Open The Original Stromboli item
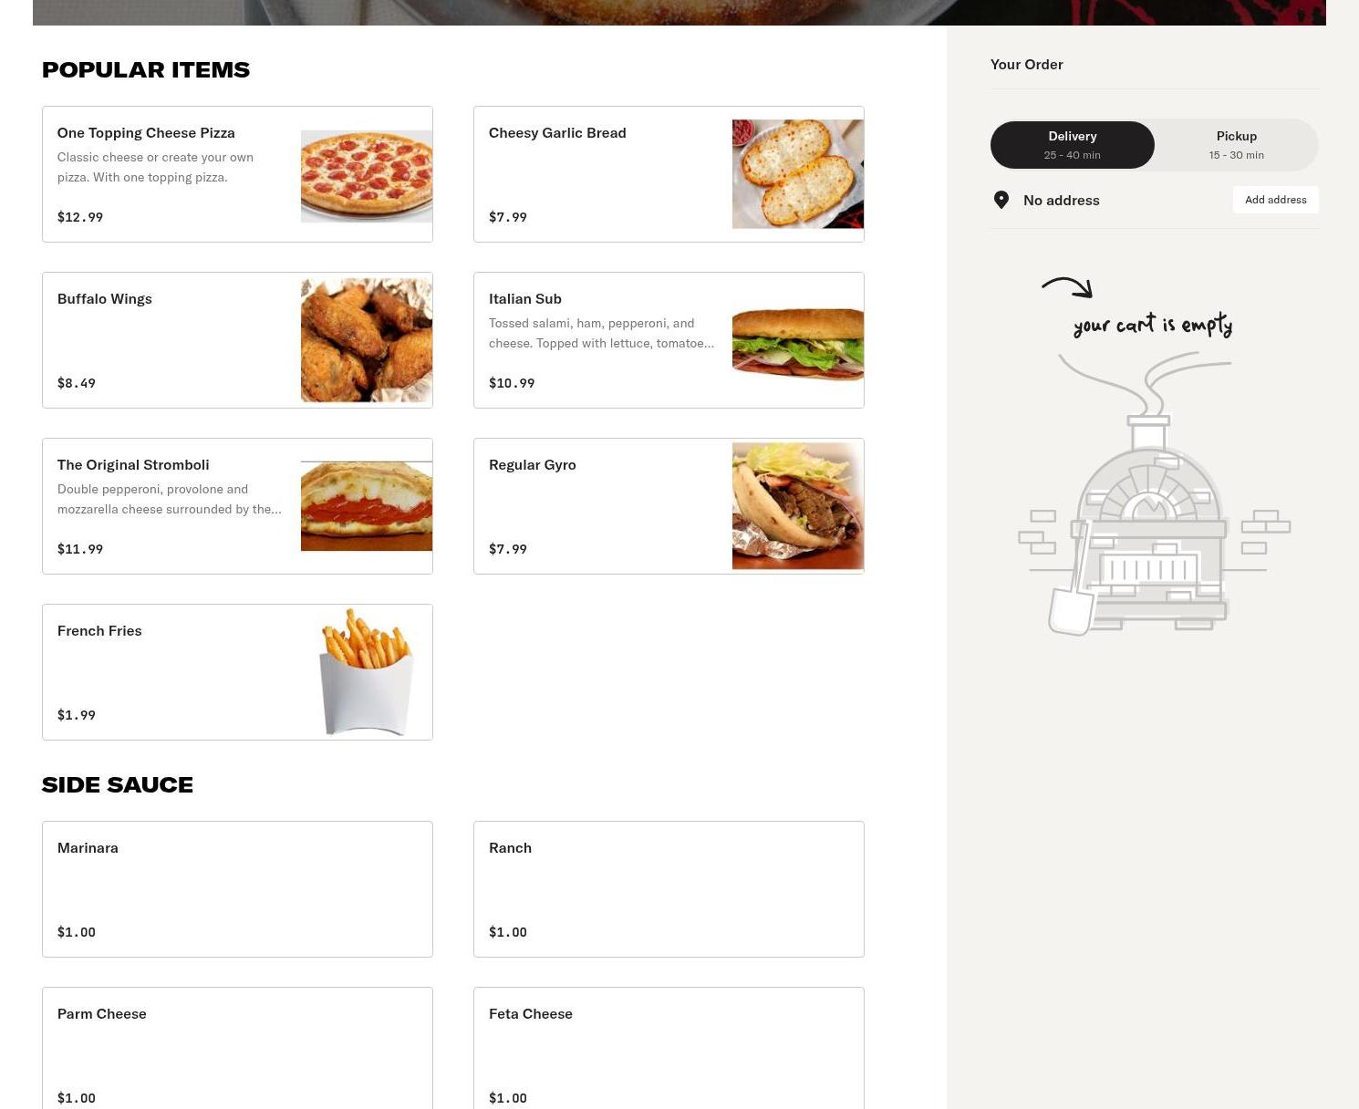This screenshot has height=1109, width=1359. 237,506
